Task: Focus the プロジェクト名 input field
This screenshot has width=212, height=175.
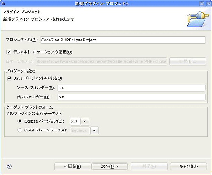Action: (x=123, y=40)
